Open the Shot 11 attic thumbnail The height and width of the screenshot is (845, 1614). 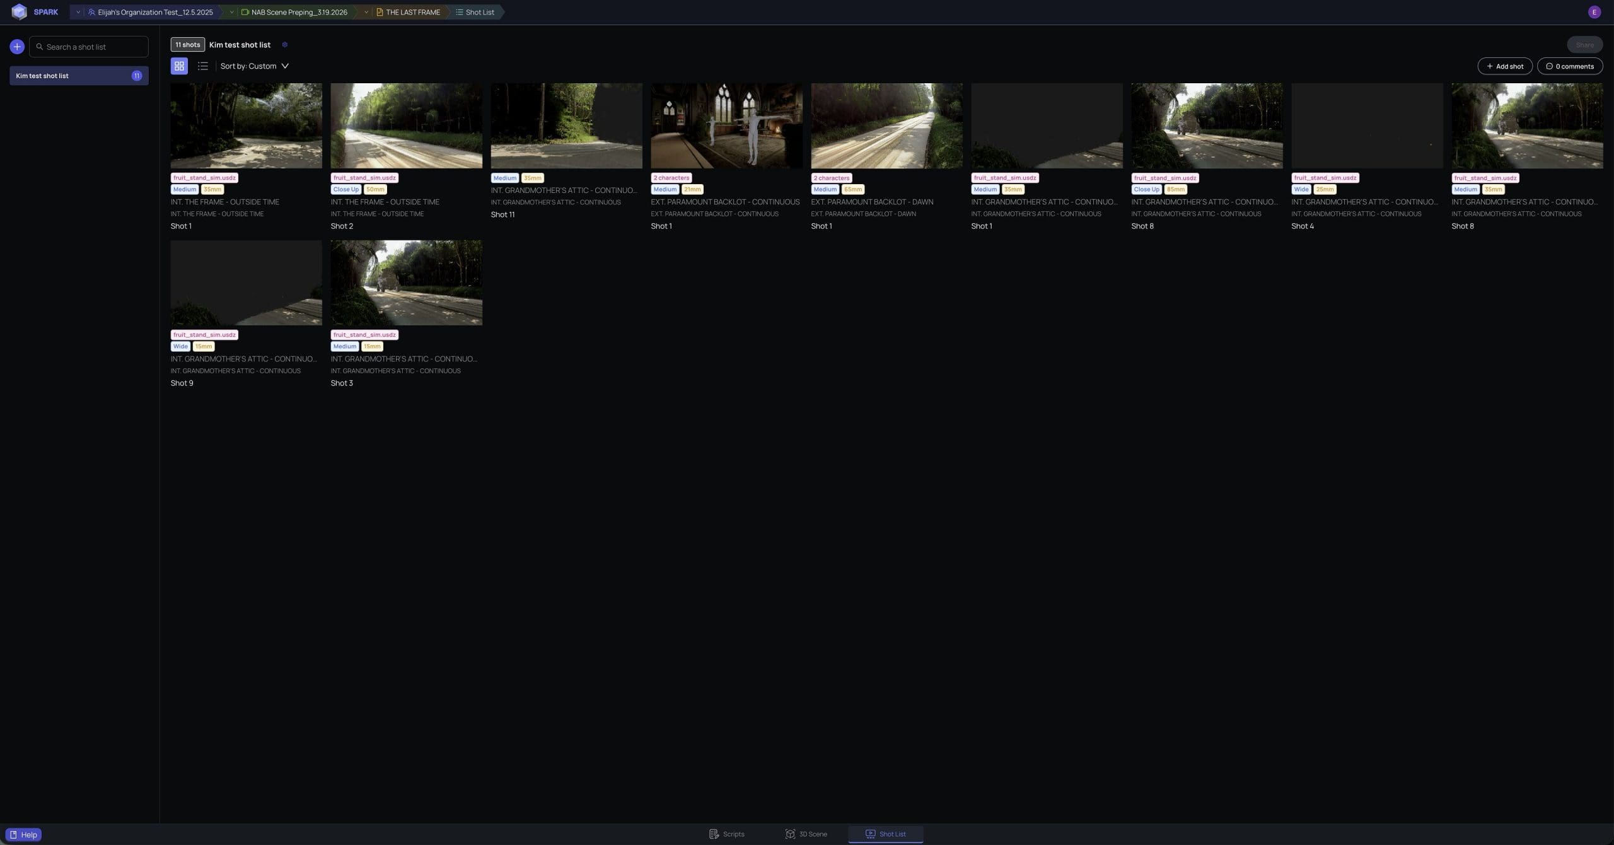coord(566,125)
